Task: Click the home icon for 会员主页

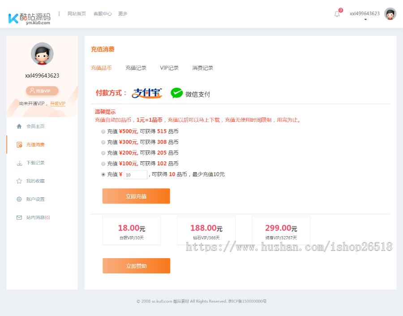Action: tap(19, 126)
